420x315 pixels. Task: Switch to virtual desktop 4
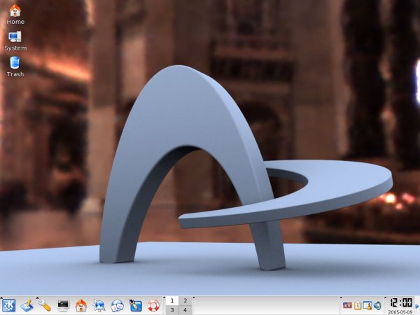tap(185, 309)
